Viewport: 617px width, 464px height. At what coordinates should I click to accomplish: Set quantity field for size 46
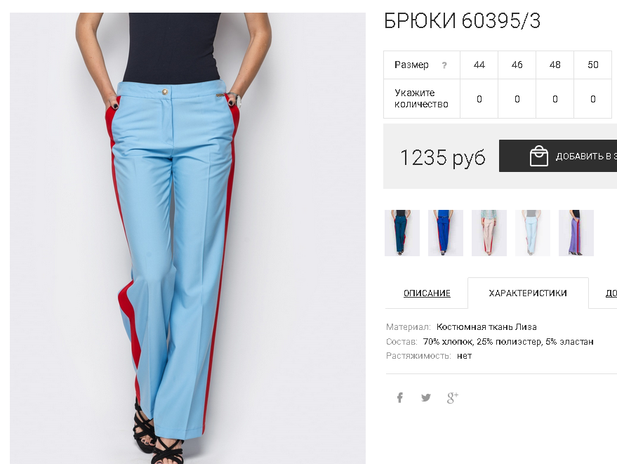[517, 99]
